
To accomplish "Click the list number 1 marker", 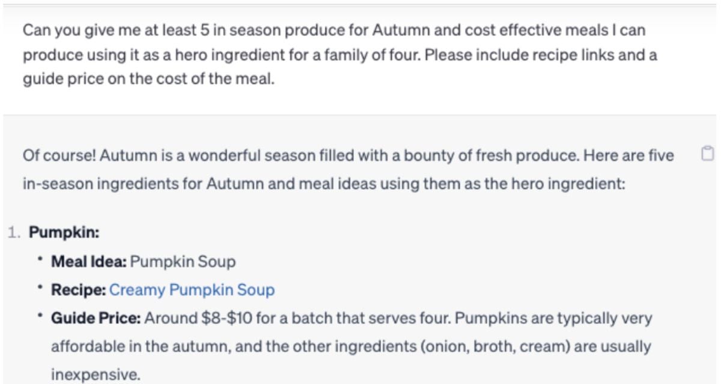I will click(x=14, y=233).
